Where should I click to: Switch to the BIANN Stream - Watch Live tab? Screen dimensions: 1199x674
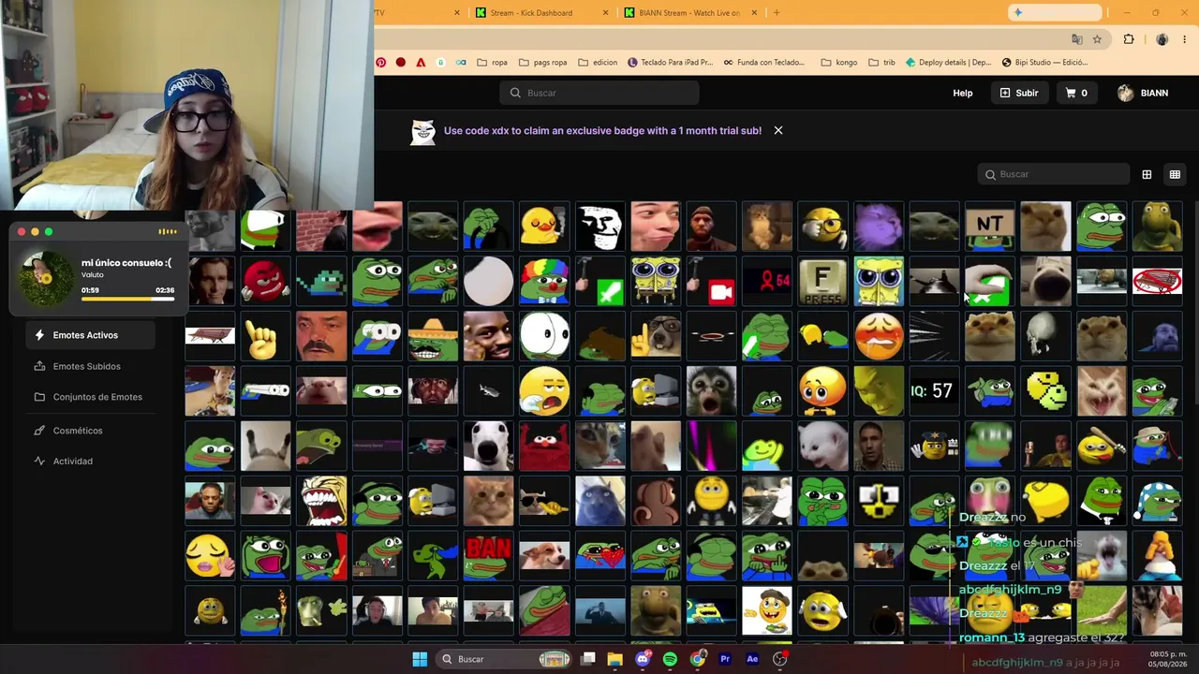click(x=688, y=13)
